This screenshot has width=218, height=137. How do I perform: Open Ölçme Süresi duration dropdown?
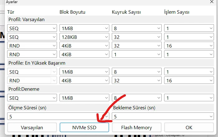click(x=58, y=117)
